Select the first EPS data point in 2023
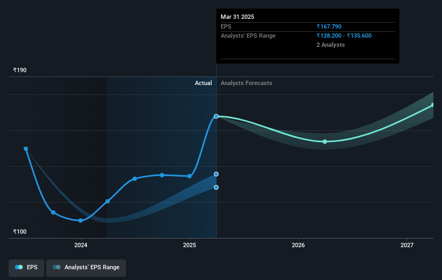 [26, 149]
